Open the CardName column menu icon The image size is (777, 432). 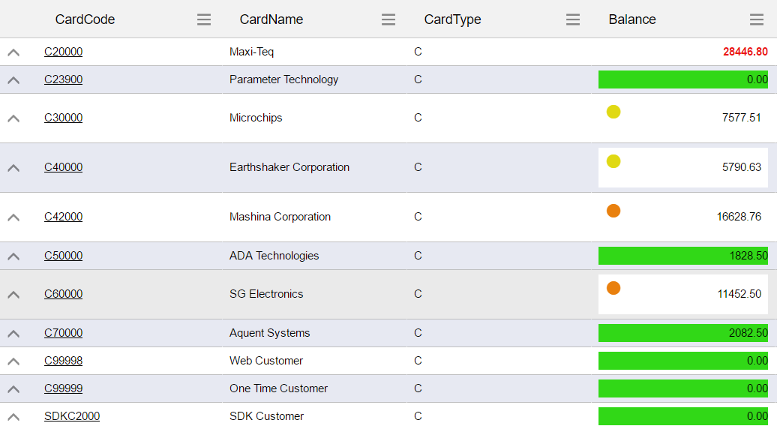[388, 19]
